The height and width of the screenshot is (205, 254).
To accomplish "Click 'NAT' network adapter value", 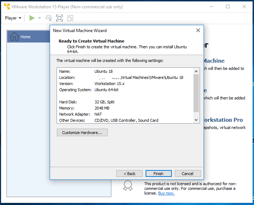I will [98, 114].
